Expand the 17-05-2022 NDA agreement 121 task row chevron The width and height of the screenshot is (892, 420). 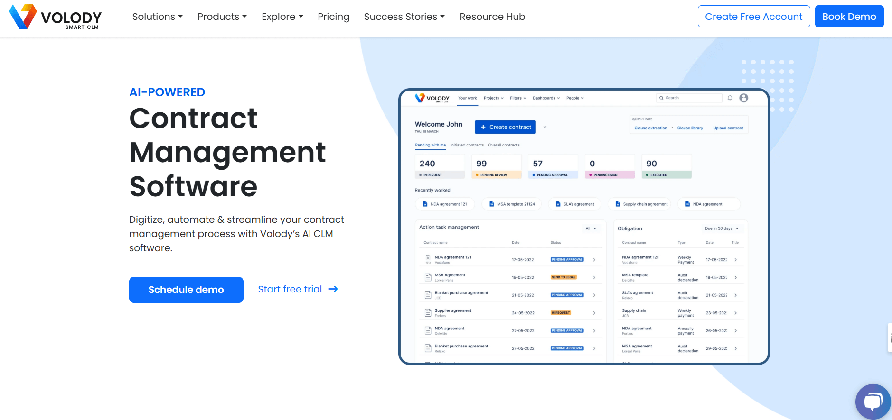[594, 260]
